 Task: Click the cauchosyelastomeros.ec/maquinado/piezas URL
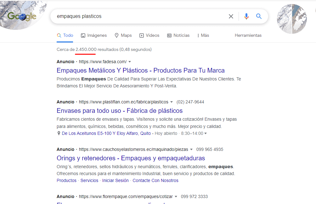[133, 150]
